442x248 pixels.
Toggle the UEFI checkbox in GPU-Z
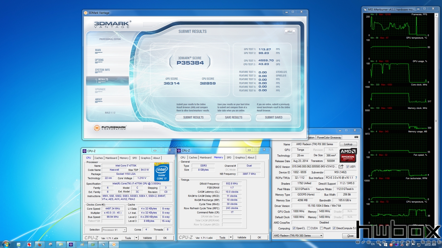347,167
